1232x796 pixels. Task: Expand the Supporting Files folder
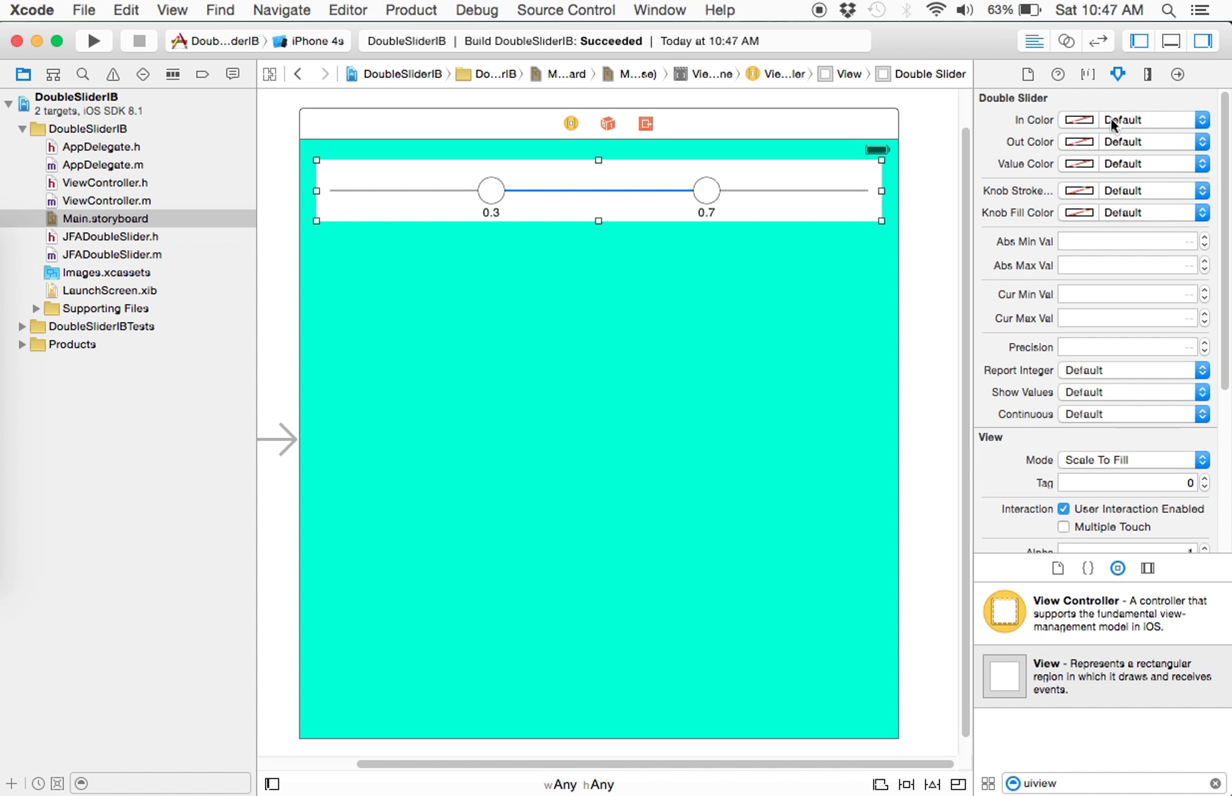coord(36,309)
